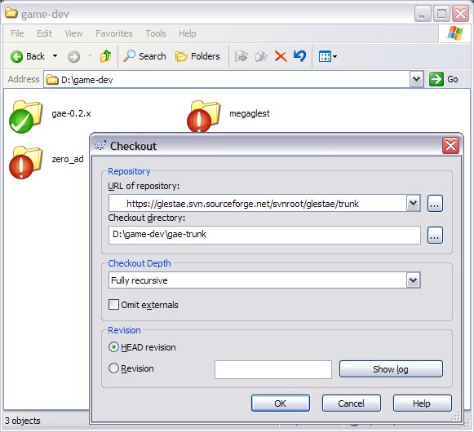Select the HEAD revision radio button
Image resolution: width=474 pixels, height=432 pixels.
[x=113, y=347]
